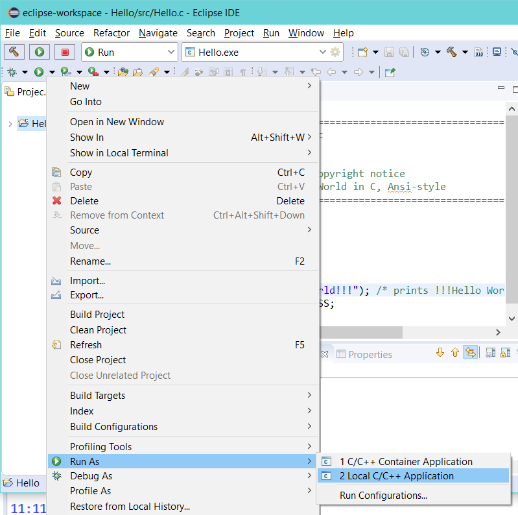
Task: Click the Save disk toolbar icon
Action: click(x=389, y=53)
